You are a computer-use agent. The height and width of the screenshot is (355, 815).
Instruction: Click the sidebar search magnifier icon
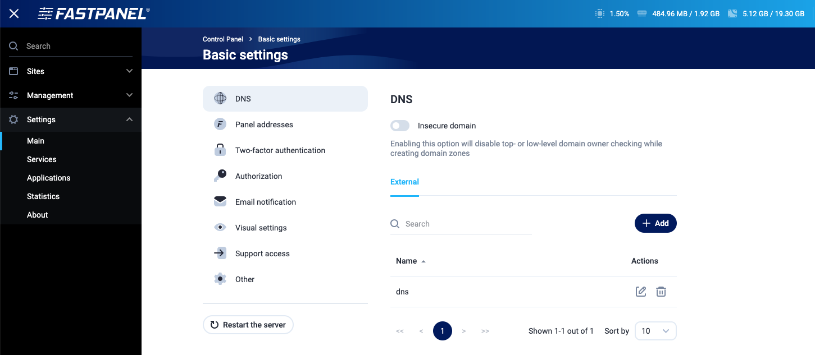coord(13,46)
